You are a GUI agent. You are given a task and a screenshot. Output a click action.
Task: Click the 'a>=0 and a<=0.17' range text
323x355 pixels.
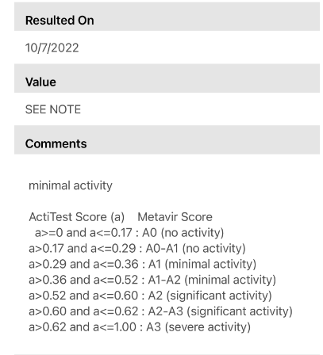coord(83,233)
